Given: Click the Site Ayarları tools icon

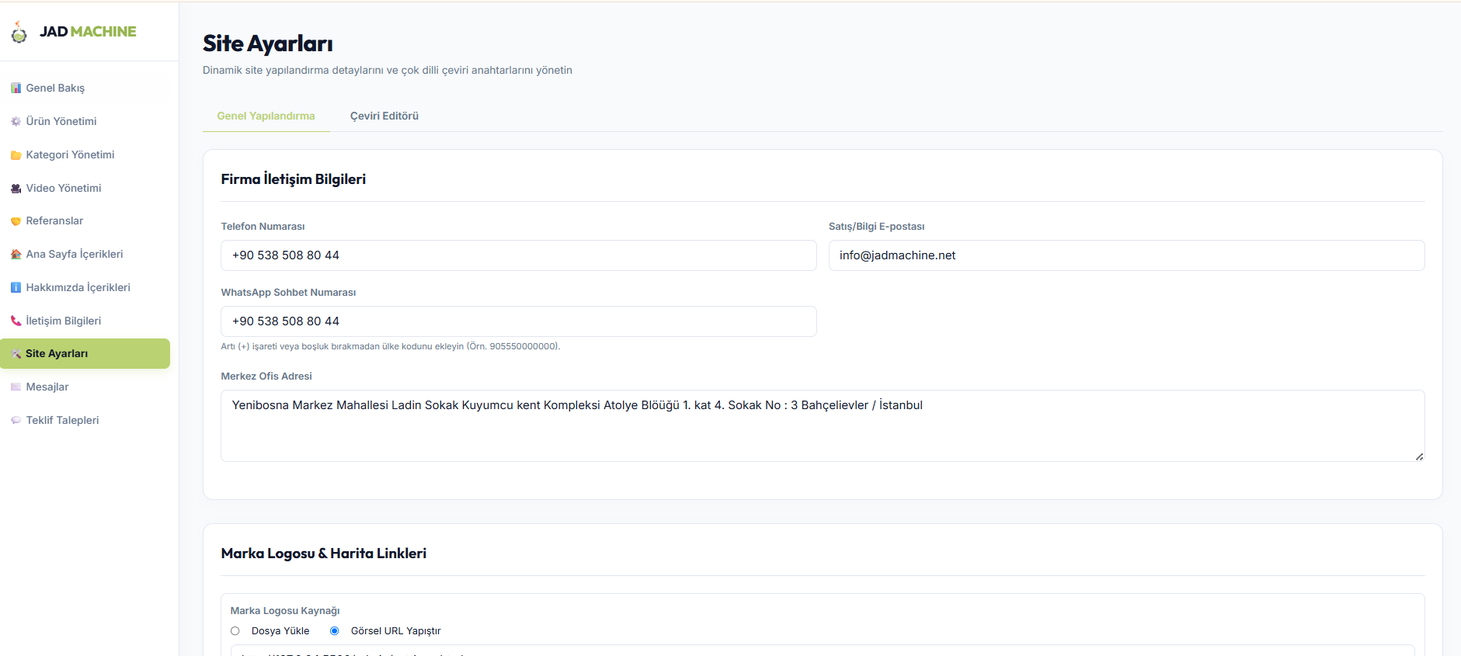Looking at the screenshot, I should point(16,354).
